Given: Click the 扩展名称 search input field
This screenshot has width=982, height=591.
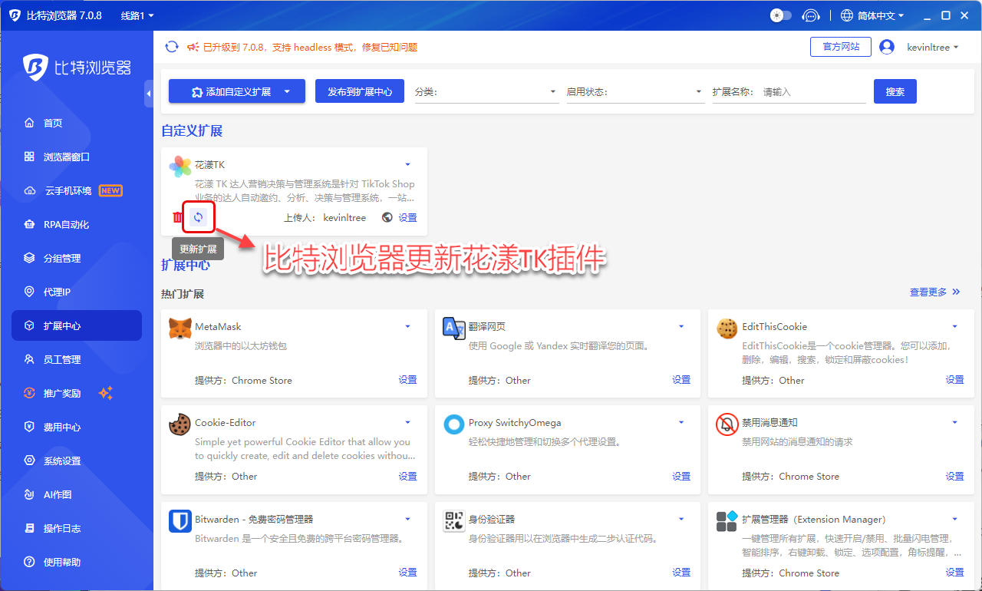Looking at the screenshot, I should click(813, 92).
